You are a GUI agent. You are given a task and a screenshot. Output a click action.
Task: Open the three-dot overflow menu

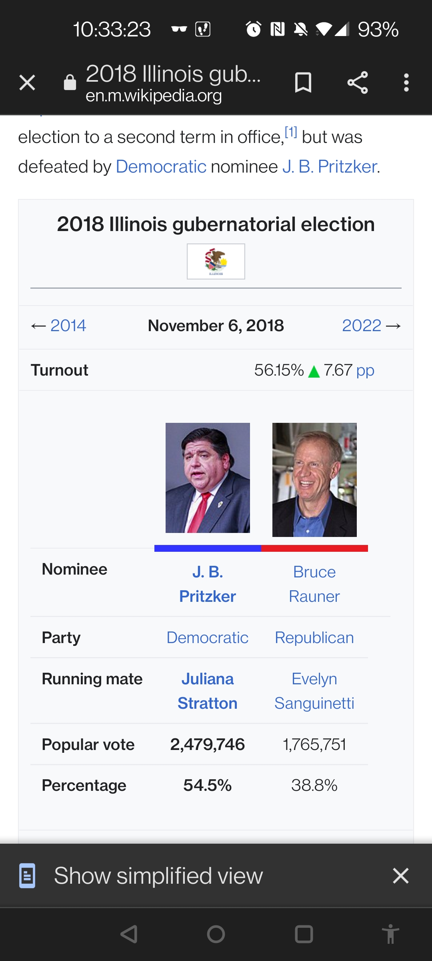coord(406,83)
